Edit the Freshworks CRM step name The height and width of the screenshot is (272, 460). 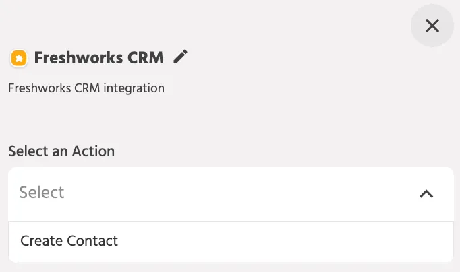pyautogui.click(x=180, y=57)
